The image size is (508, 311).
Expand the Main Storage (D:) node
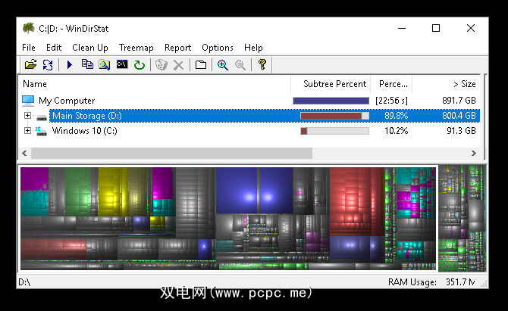pos(27,116)
